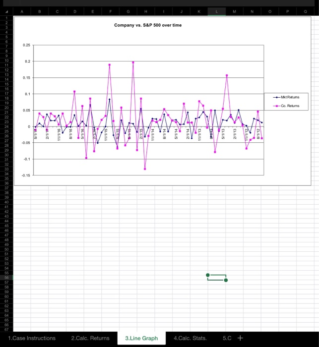The width and height of the screenshot is (319, 347).
Task: Open the partially visible 5.C sheet tab
Action: point(227,338)
